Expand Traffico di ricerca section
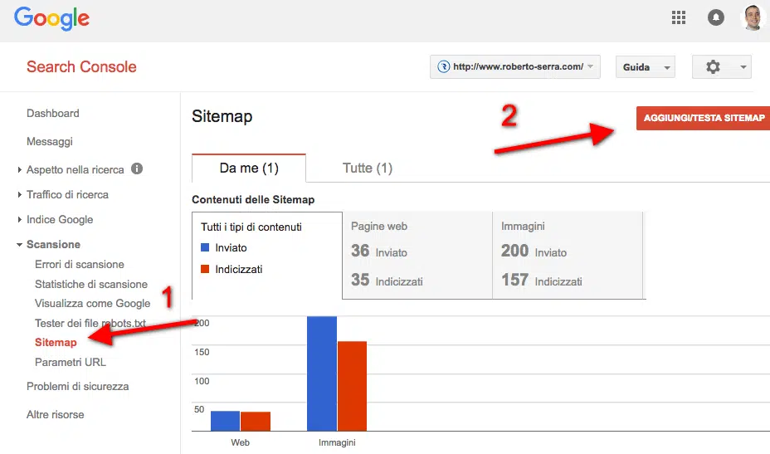 click(x=19, y=194)
